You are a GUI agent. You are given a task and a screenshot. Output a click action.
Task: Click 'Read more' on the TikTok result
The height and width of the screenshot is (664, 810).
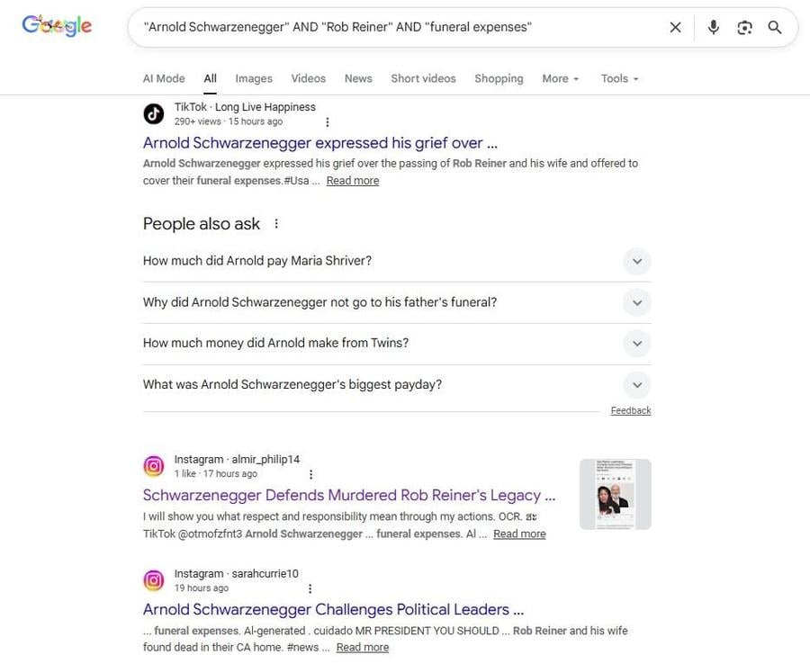(x=352, y=179)
